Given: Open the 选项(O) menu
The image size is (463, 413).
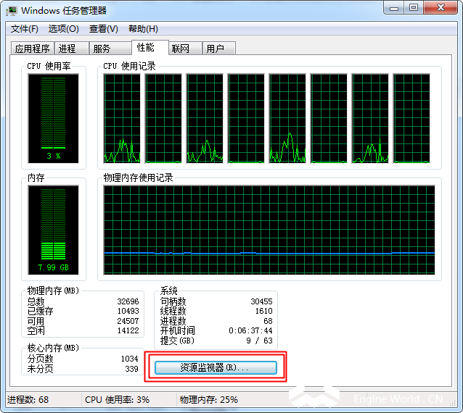Looking at the screenshot, I should (x=63, y=29).
